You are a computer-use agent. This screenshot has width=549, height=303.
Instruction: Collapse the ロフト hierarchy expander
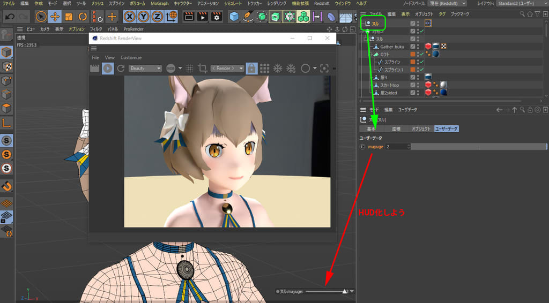(x=370, y=54)
